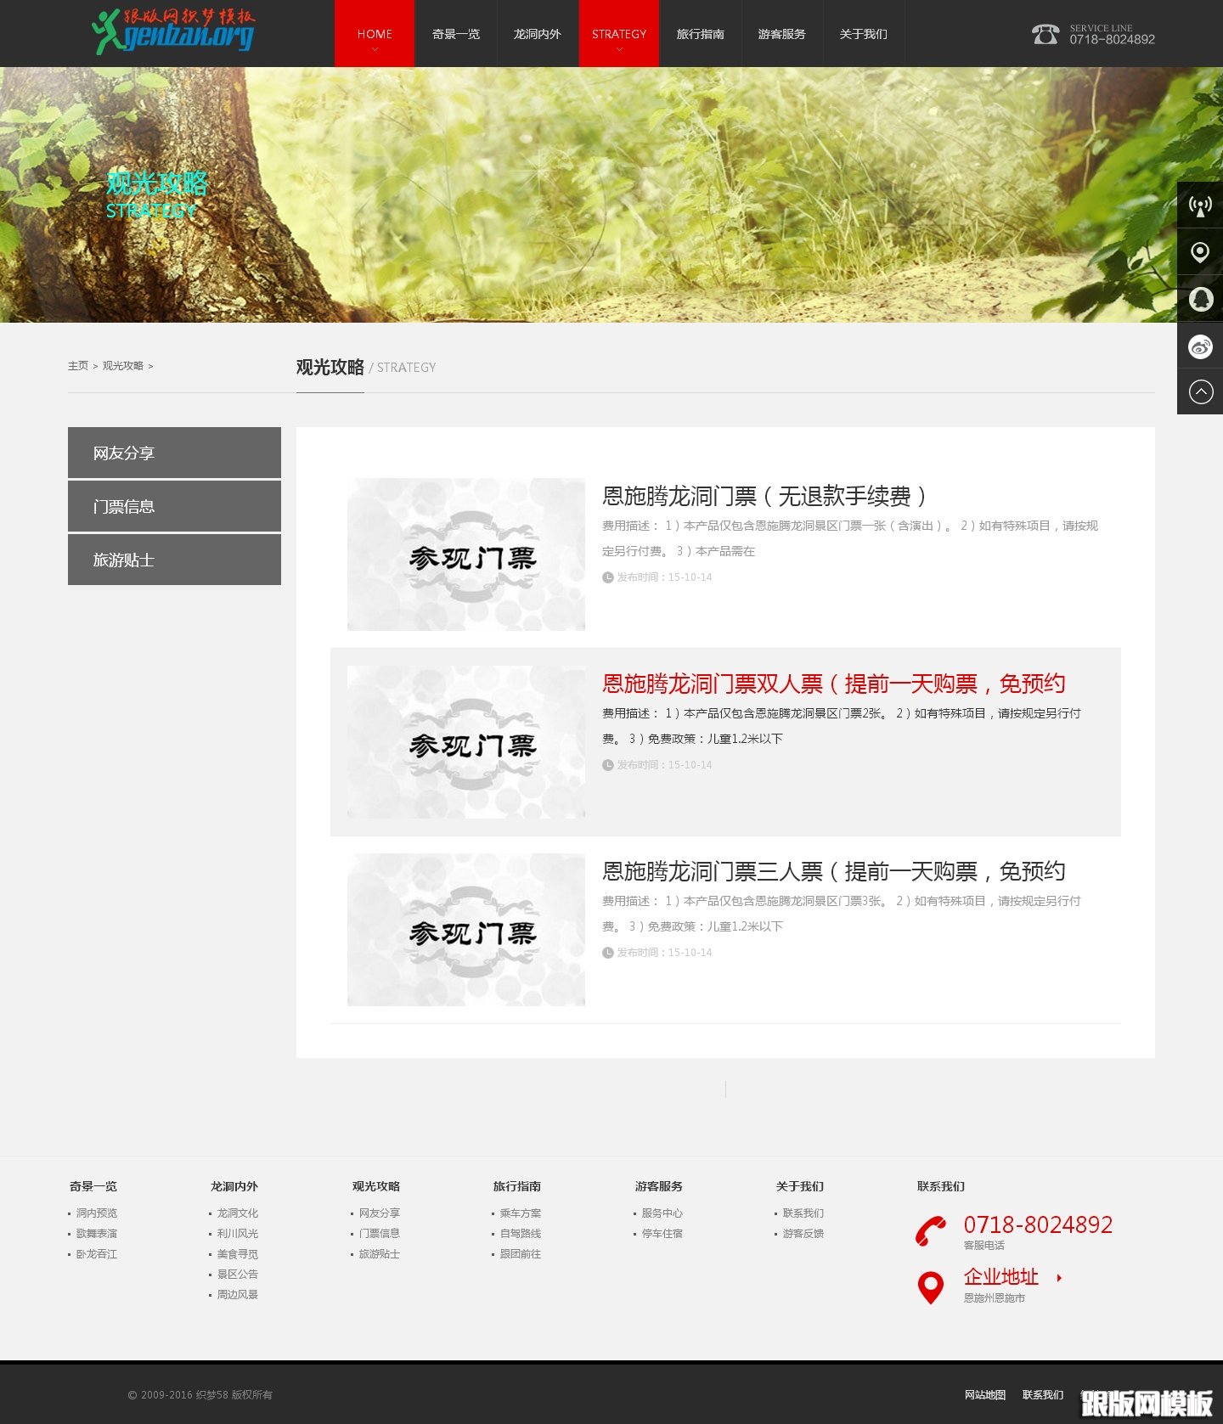Click footer link 洞内预览
Image resolution: width=1223 pixels, height=1424 pixels.
click(x=97, y=1213)
